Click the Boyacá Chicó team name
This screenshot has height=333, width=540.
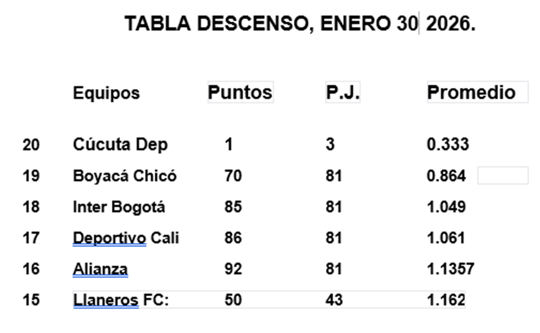point(125,176)
